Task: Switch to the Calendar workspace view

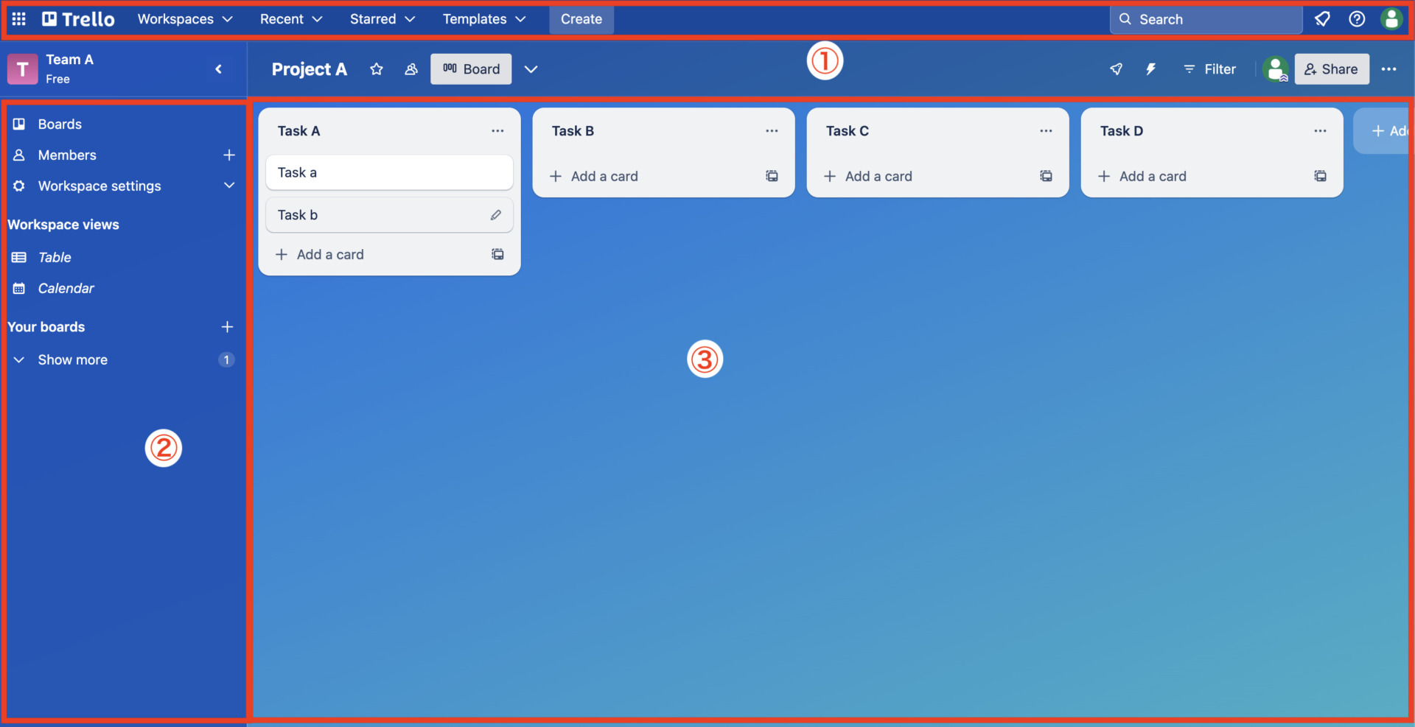Action: pos(66,288)
